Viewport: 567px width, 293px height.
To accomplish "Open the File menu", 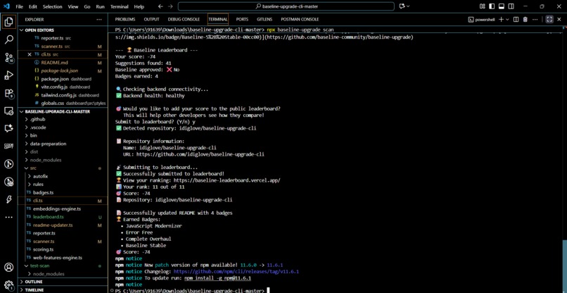I will [x=20, y=6].
